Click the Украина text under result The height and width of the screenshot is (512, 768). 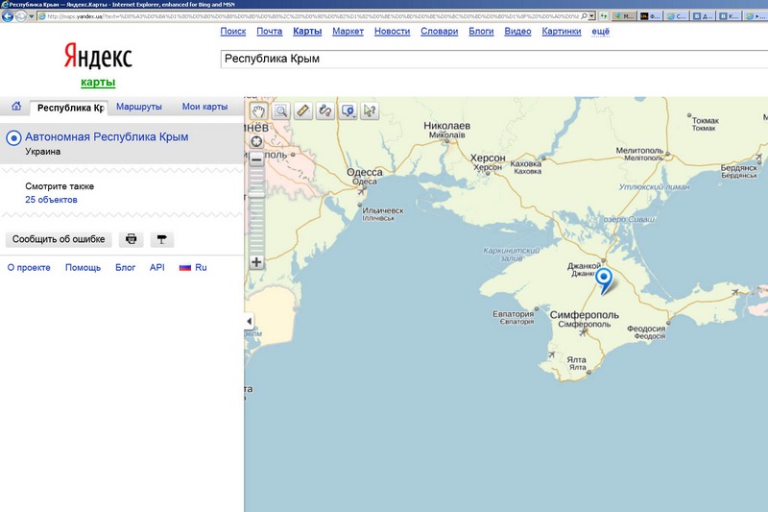[43, 152]
